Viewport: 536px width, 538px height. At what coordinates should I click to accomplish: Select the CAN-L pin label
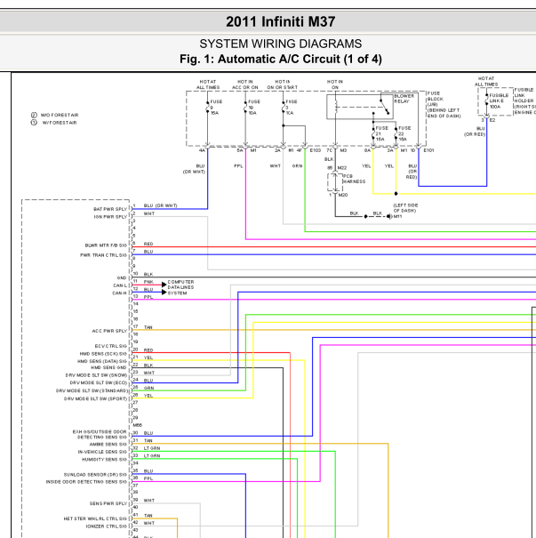coord(120,285)
